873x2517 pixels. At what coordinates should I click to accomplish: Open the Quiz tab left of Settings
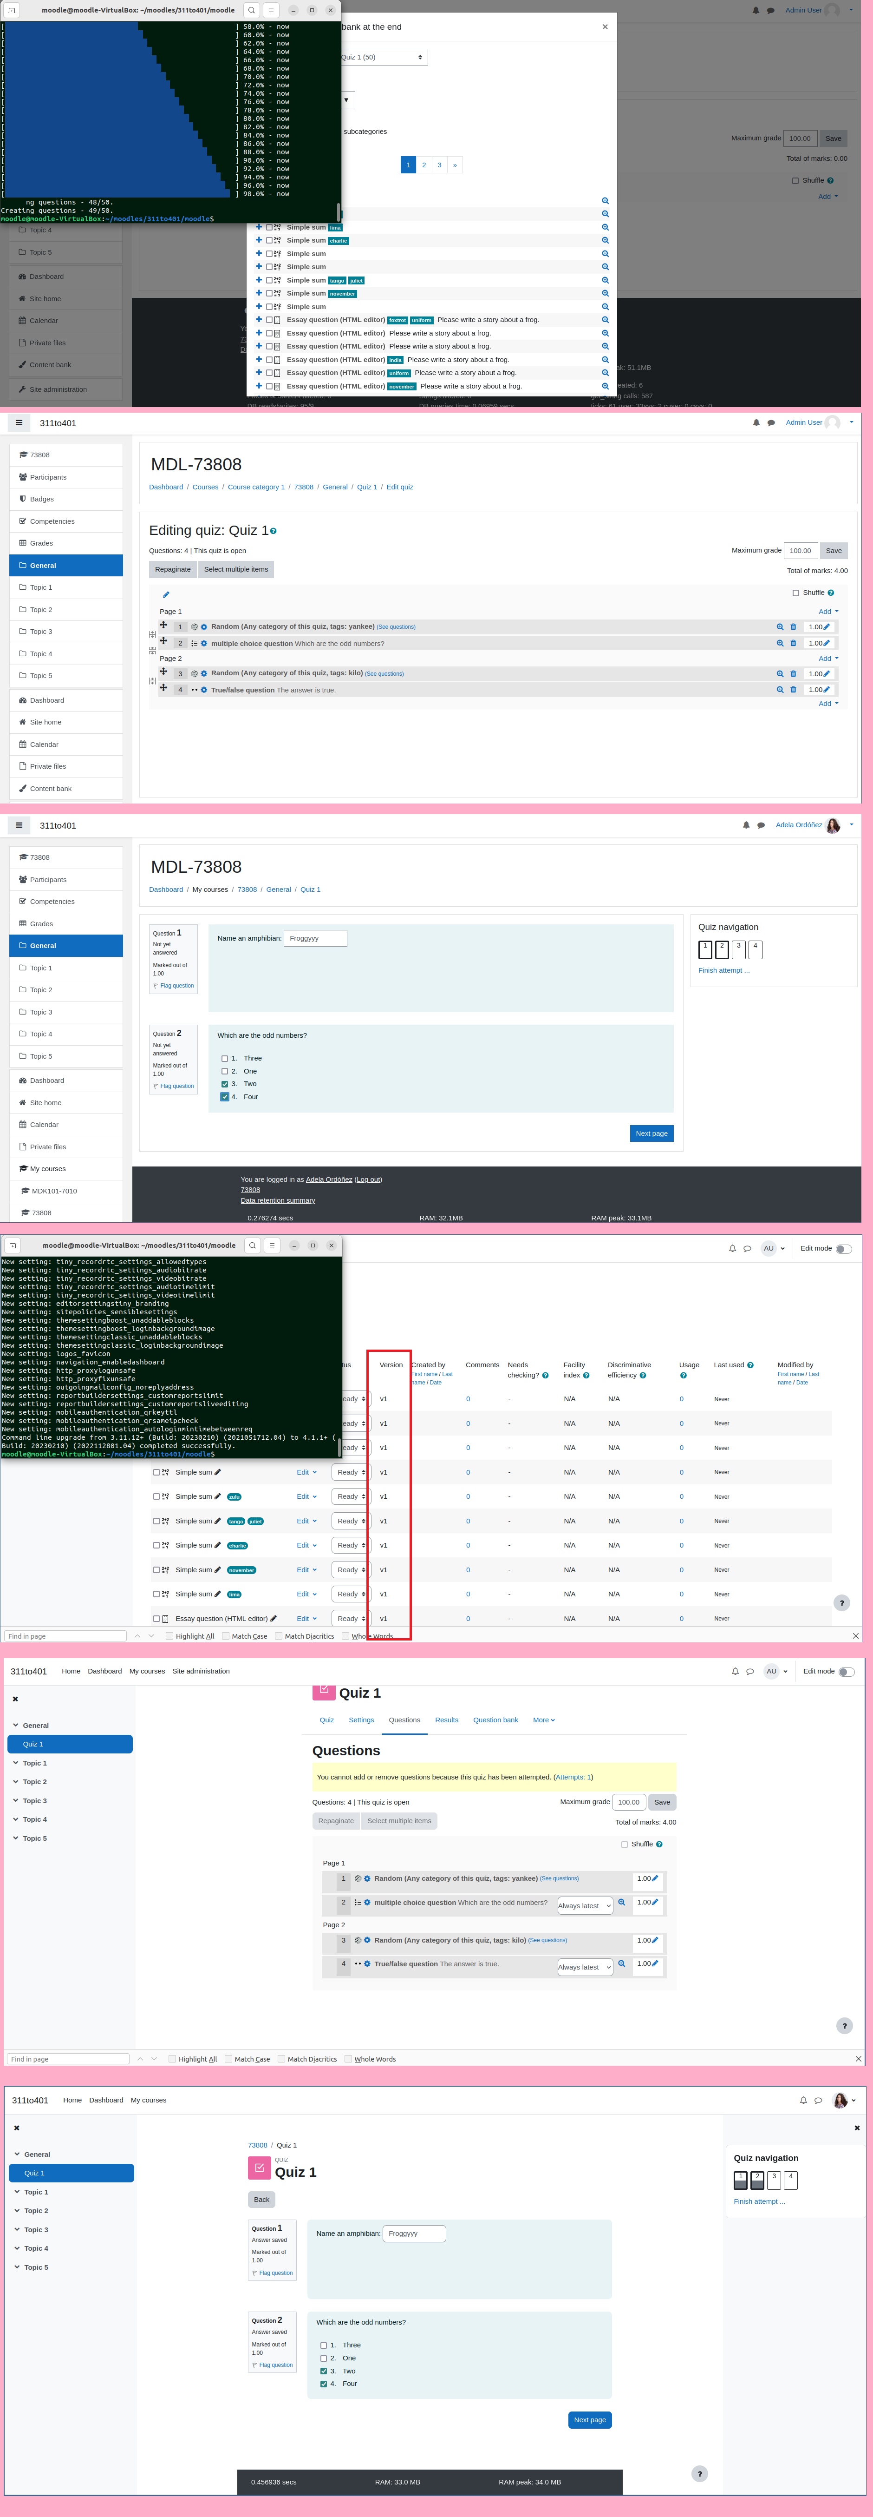pyautogui.click(x=326, y=1720)
